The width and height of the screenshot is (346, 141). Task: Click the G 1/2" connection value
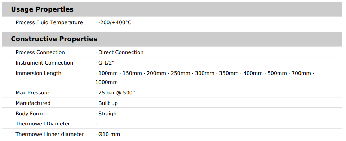point(106,63)
